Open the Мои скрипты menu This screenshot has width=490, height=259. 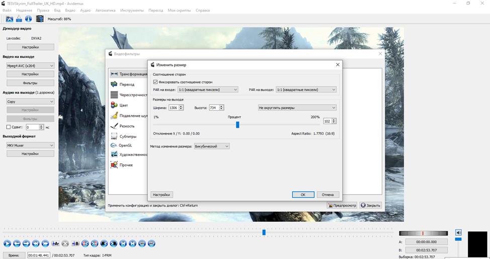(179, 11)
